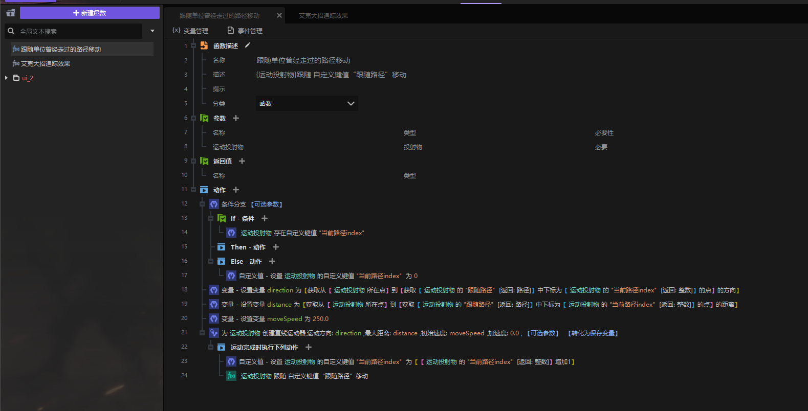This screenshot has width=808, height=411.
Task: Add a new parameter with 参数 plus
Action: pyautogui.click(x=236, y=118)
